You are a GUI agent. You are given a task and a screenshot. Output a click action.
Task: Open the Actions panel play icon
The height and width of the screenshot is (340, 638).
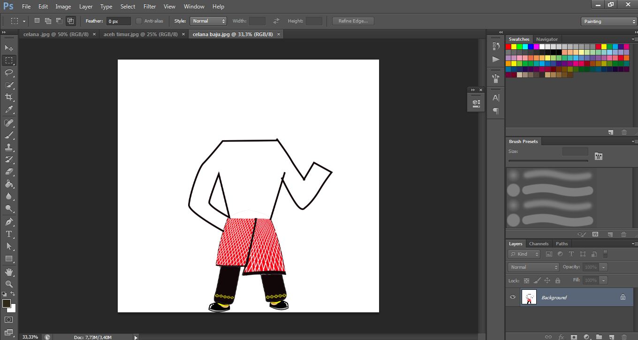coord(496,59)
